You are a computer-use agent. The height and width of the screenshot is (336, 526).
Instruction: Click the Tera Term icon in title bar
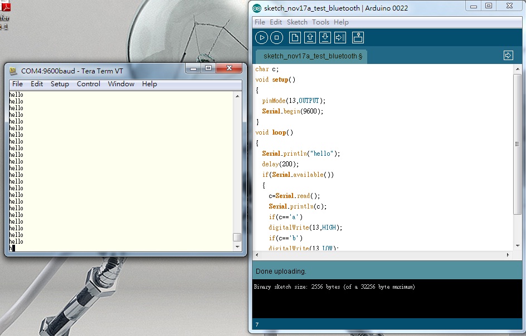pyautogui.click(x=13, y=71)
